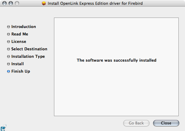
Task: Click the package icon in the title bar
Action: [44, 3]
